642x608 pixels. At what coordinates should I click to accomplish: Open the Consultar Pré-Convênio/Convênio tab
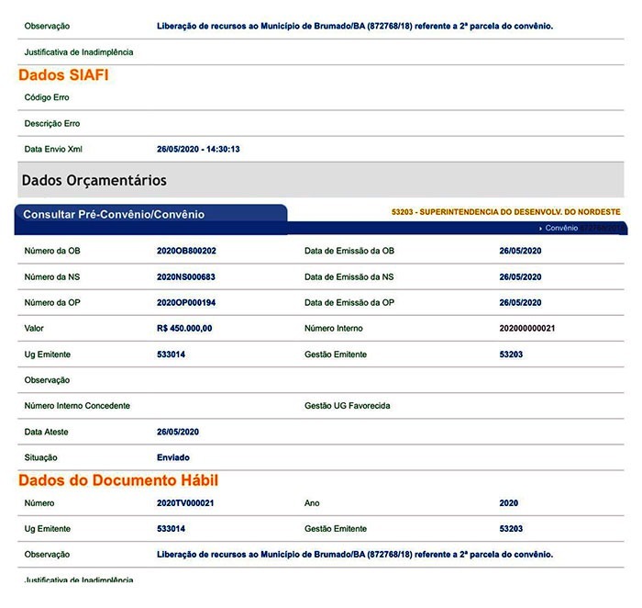point(150,214)
